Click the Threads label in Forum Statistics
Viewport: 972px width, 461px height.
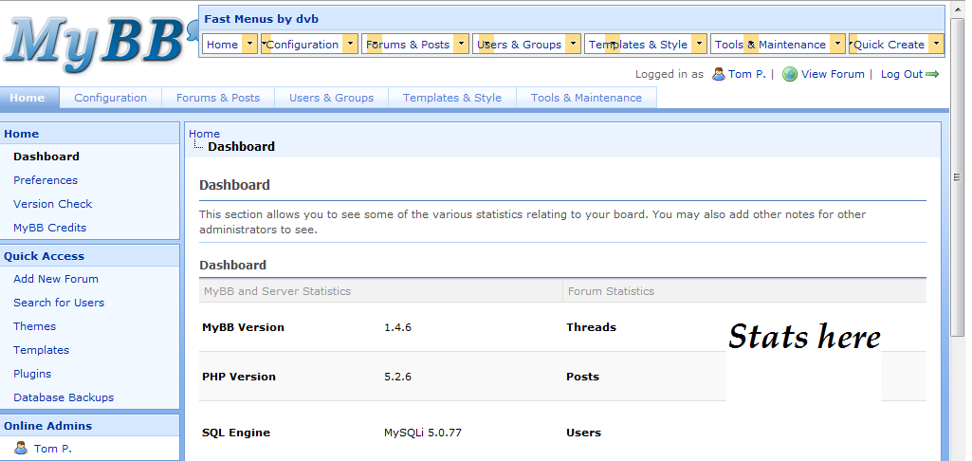click(x=592, y=327)
